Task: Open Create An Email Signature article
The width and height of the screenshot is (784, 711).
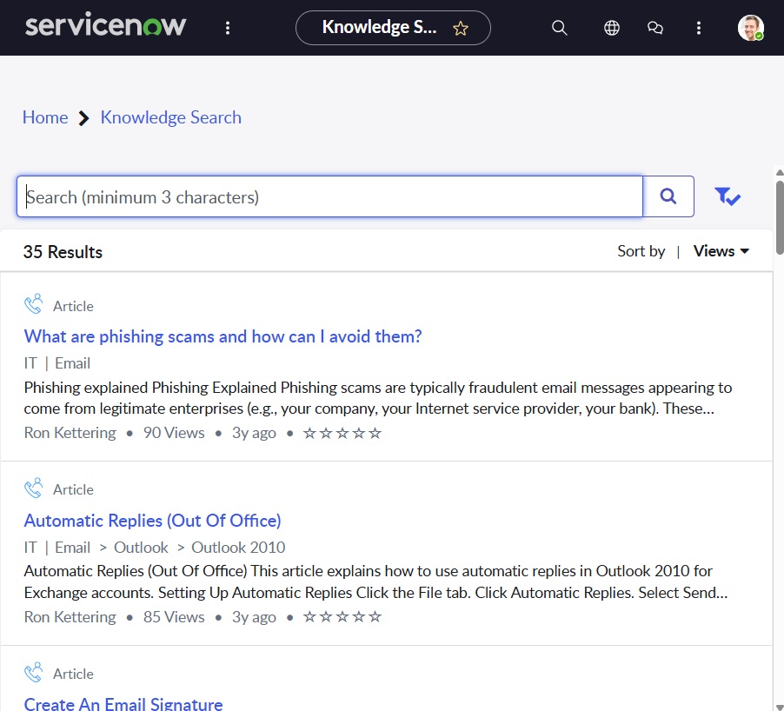Action: tap(123, 703)
